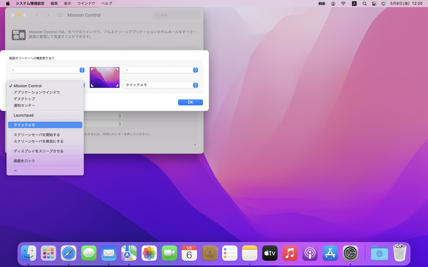Click the help question mark button
Image resolution: width=428 pixels, height=267 pixels.
pyautogui.click(x=195, y=145)
